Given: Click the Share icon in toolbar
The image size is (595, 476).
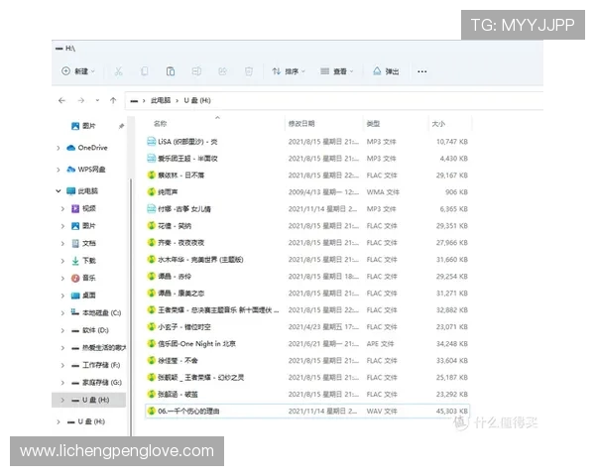Looking at the screenshot, I should (222, 71).
